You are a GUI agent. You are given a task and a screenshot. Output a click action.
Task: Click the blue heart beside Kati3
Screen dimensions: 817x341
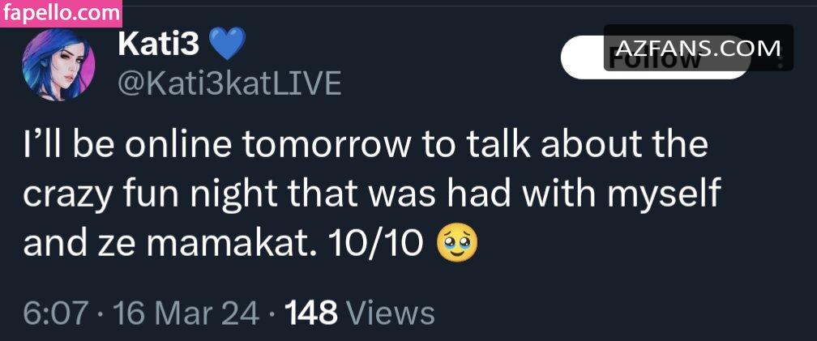[226, 45]
